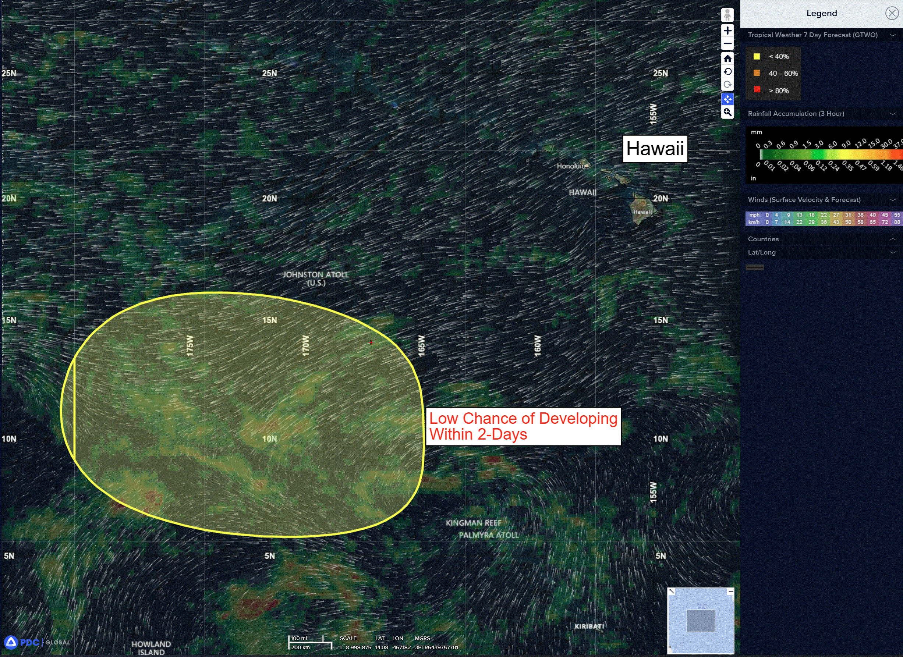Click the MGRS coordinate readout value

[x=436, y=647]
